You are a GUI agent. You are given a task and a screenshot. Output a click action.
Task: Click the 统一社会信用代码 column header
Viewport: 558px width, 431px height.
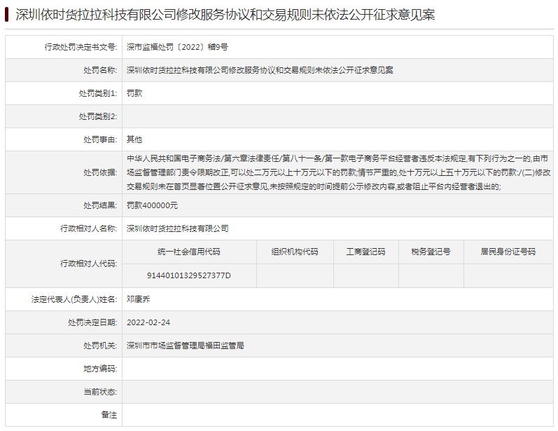pos(189,252)
